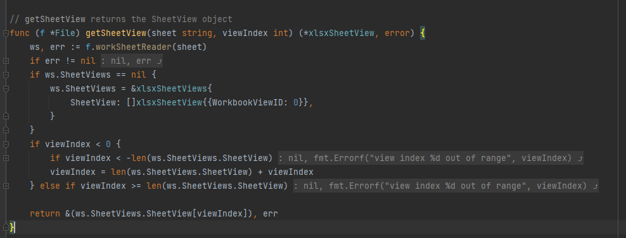Click fold-end marker closing the SheetViews nil check
626x238 pixels.
click(x=6, y=130)
